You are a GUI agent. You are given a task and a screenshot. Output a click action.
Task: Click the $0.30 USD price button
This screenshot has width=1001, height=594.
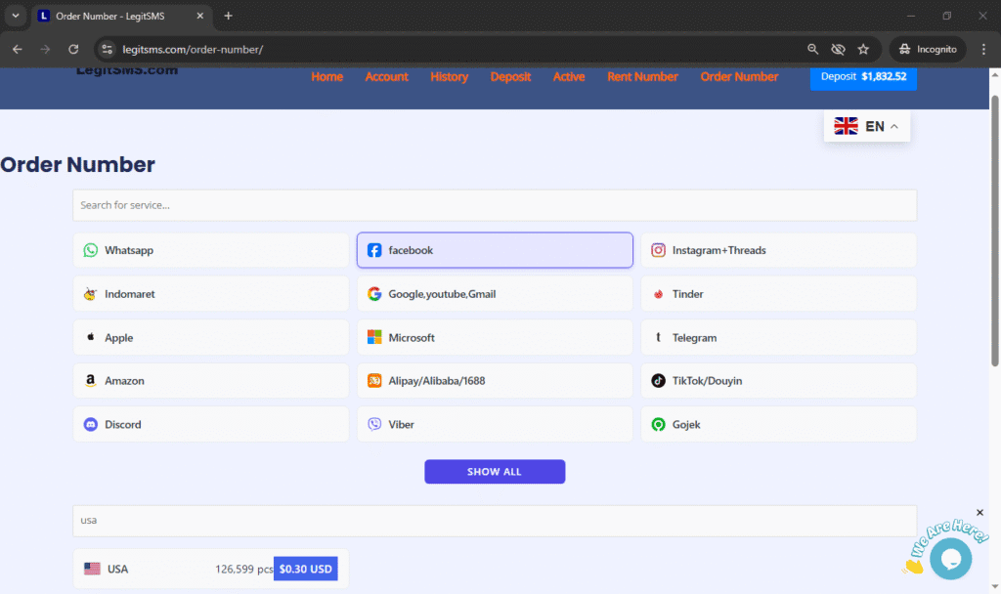[305, 569]
